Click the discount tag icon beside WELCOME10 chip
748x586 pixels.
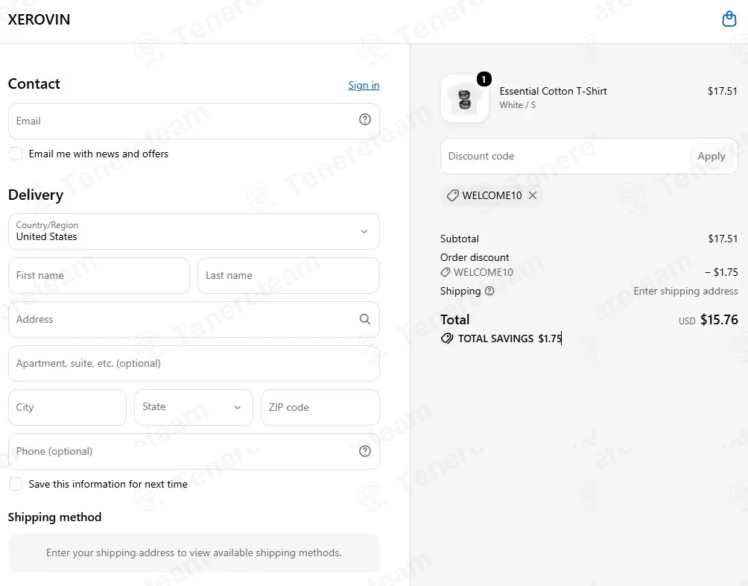(x=452, y=195)
